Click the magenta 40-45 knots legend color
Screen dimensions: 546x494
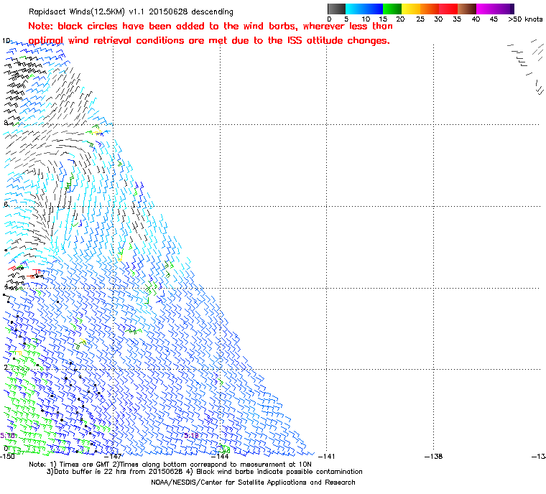click(486, 9)
